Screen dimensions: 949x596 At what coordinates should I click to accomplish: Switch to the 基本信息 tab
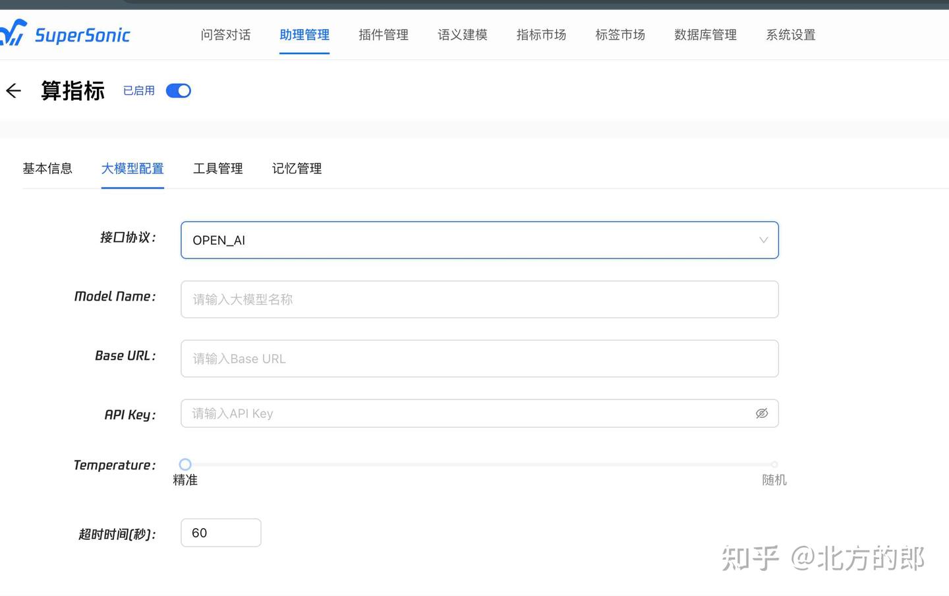click(x=47, y=168)
